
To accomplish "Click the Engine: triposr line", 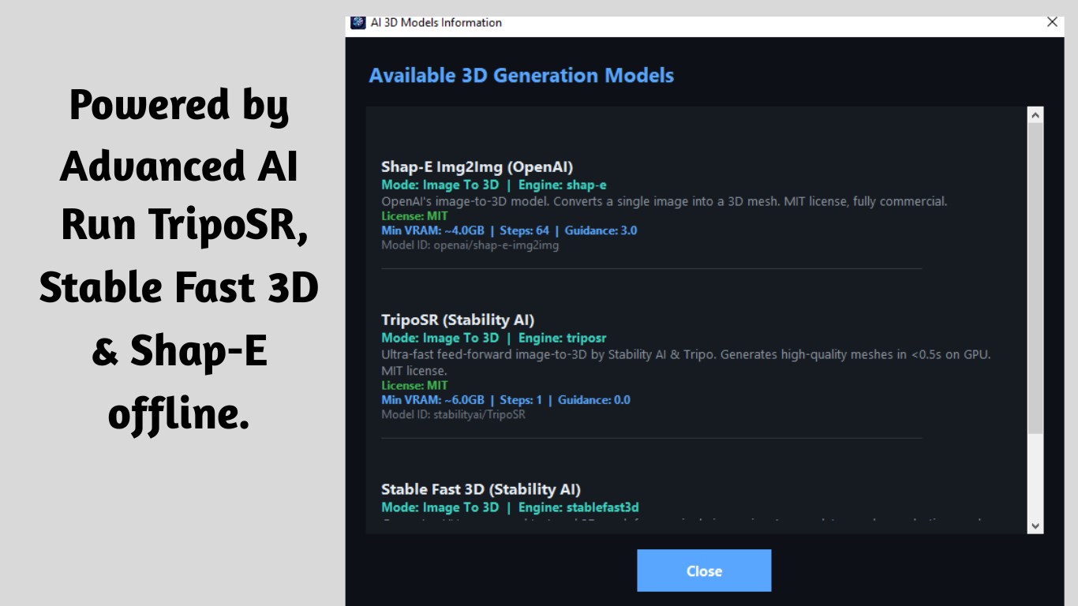I will pos(494,338).
